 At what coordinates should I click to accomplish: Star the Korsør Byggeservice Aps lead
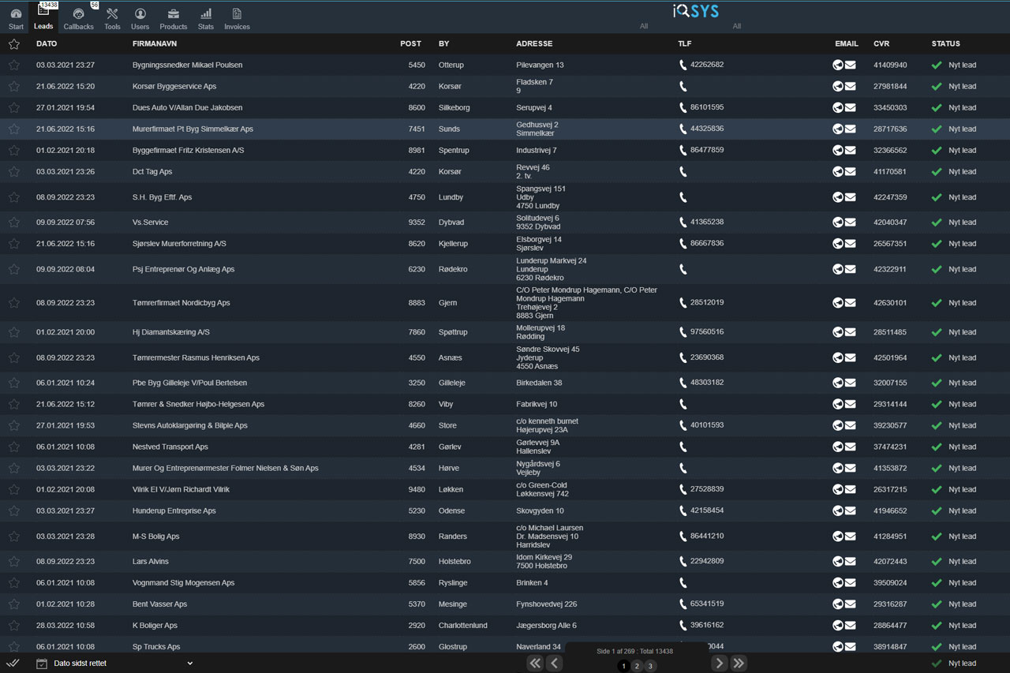click(13, 86)
